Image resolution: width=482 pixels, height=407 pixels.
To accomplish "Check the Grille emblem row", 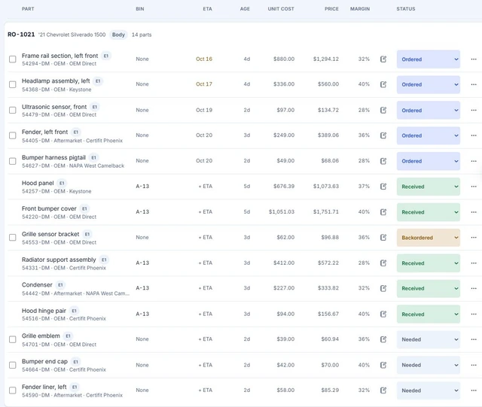I will [12, 339].
